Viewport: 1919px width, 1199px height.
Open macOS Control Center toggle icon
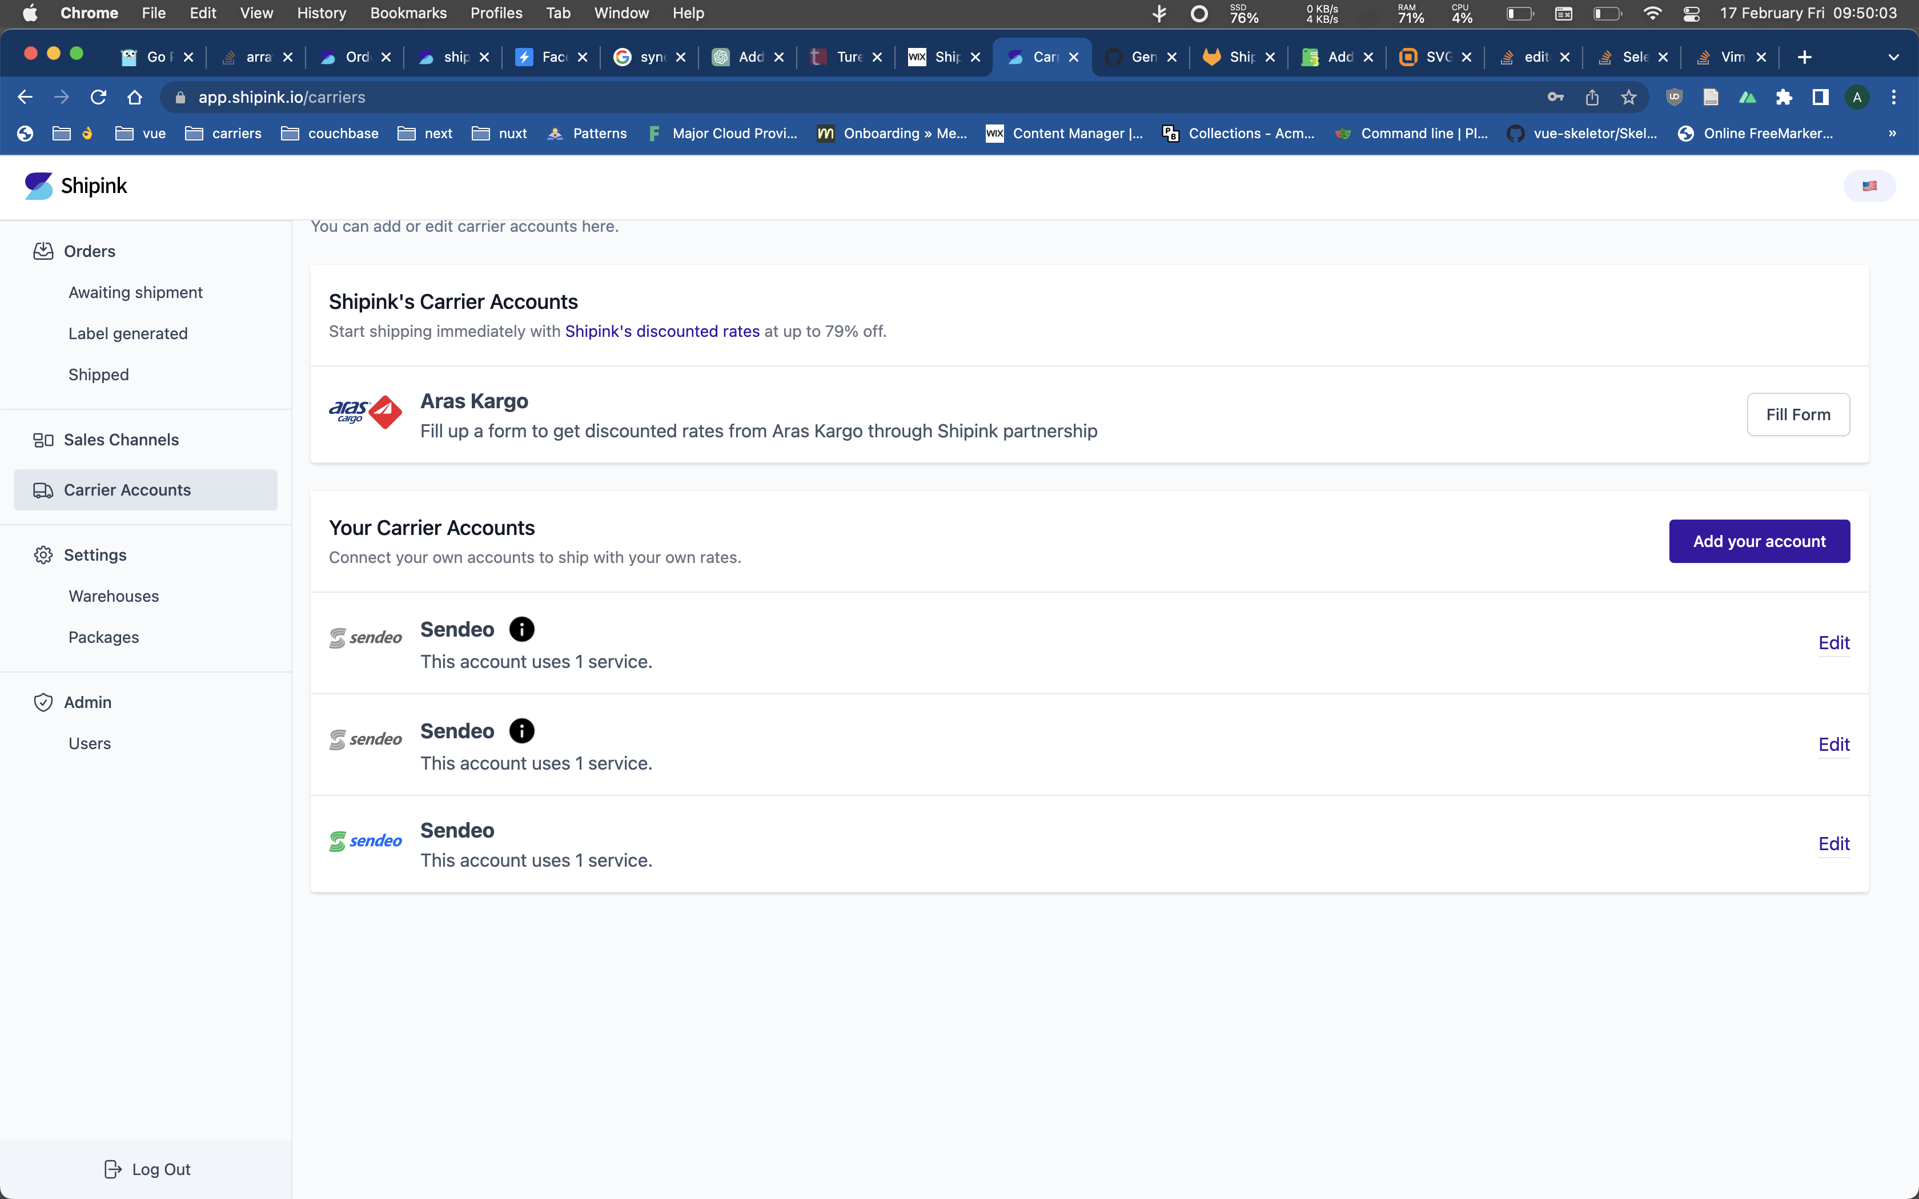click(1691, 14)
